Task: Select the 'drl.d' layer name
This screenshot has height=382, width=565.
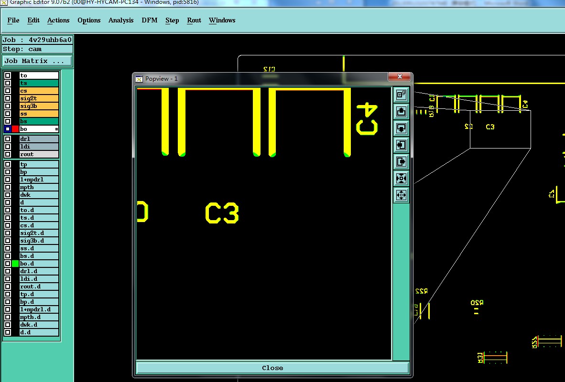Action: (x=39, y=271)
